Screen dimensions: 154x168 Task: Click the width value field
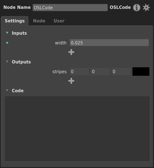coord(109,43)
